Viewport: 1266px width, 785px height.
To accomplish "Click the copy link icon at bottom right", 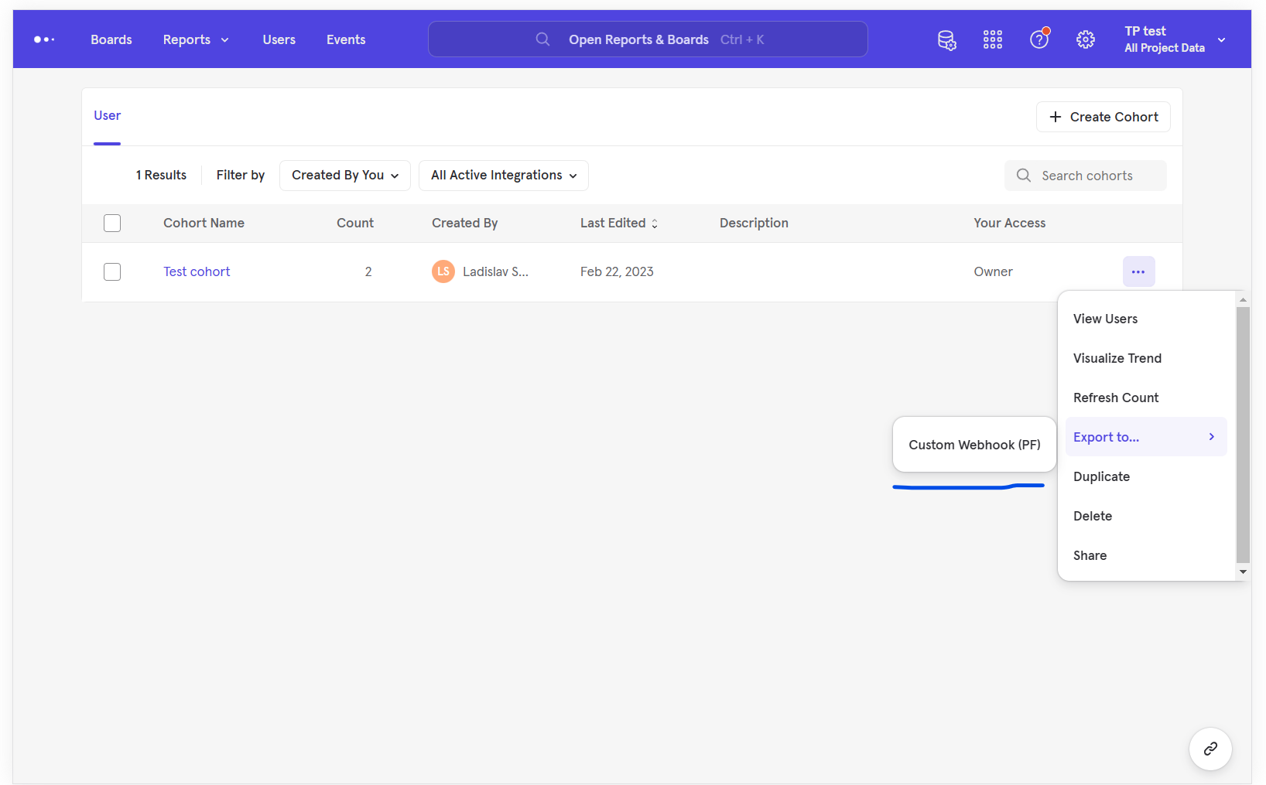I will 1210,749.
